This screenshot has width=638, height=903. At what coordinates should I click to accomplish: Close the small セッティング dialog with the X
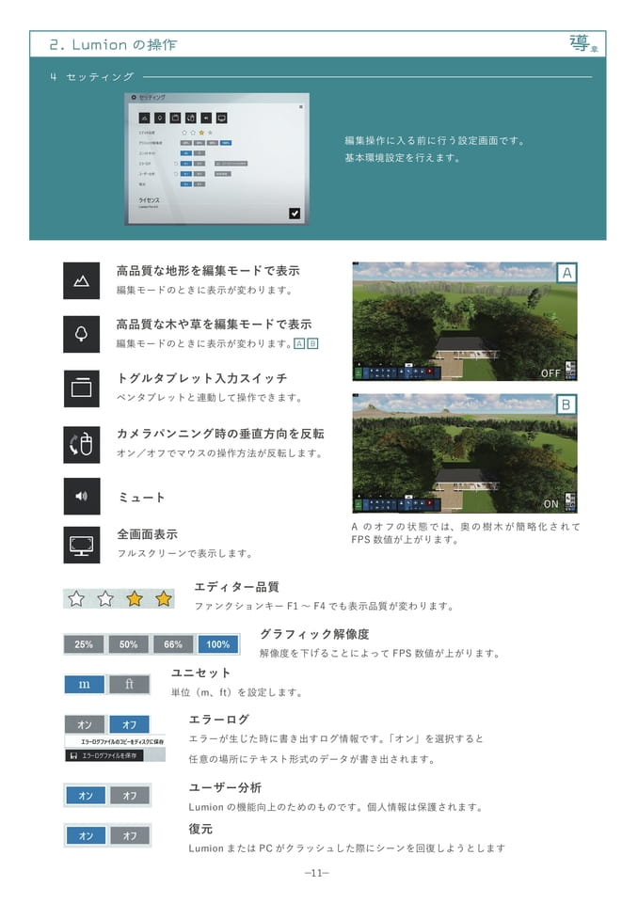[300, 107]
